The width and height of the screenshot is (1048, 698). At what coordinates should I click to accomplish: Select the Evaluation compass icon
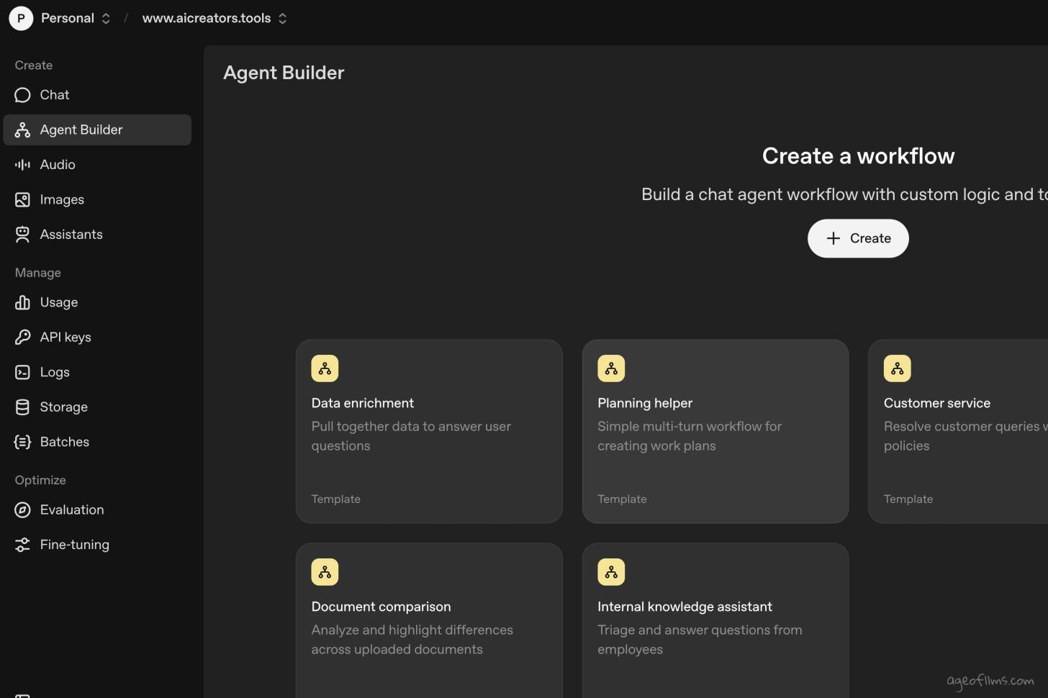(x=22, y=509)
